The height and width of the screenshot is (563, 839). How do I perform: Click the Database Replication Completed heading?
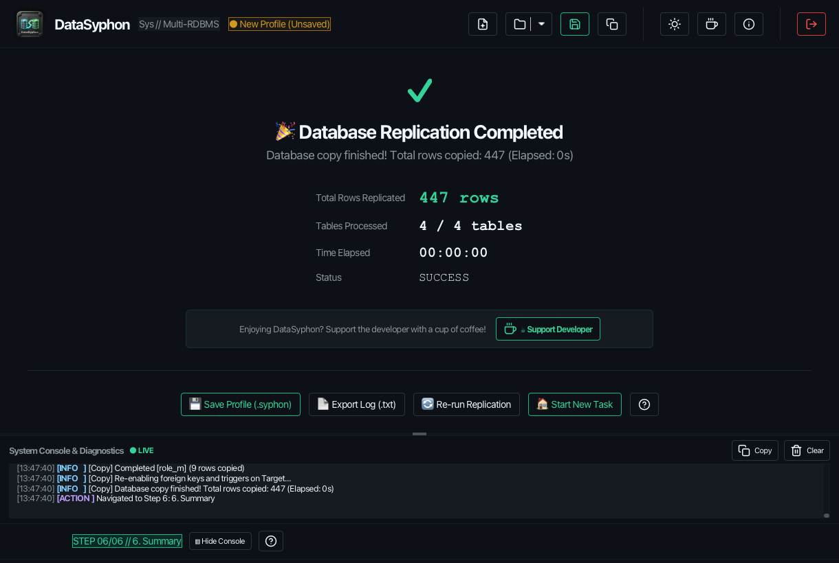pyautogui.click(x=419, y=132)
